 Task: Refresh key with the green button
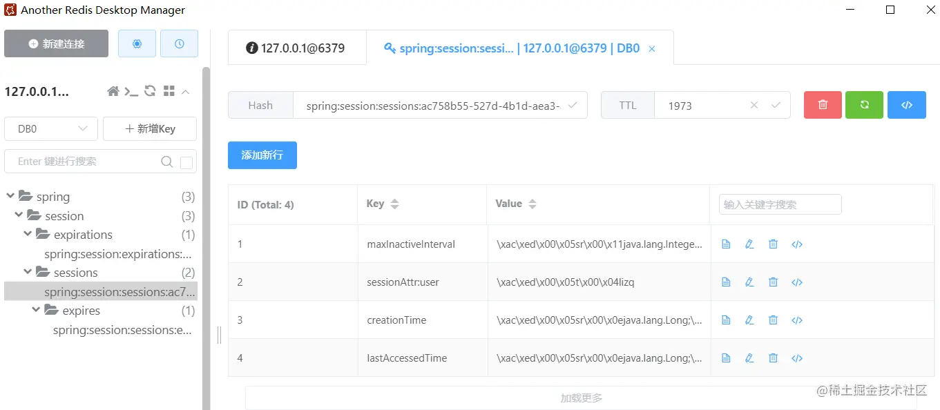tap(864, 105)
